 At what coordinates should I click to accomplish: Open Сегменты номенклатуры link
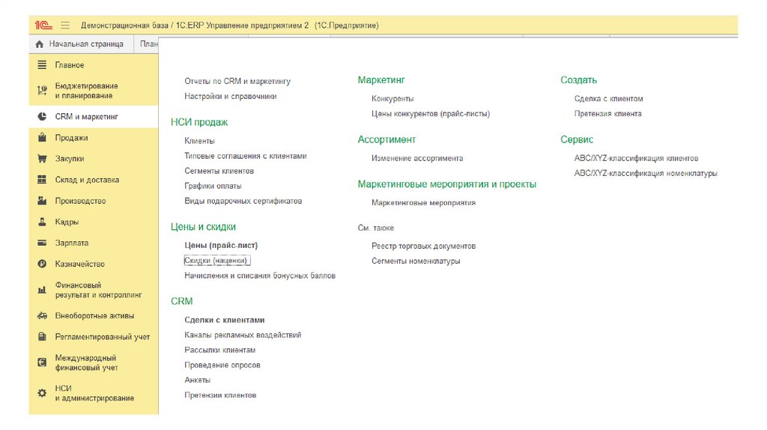click(x=416, y=261)
